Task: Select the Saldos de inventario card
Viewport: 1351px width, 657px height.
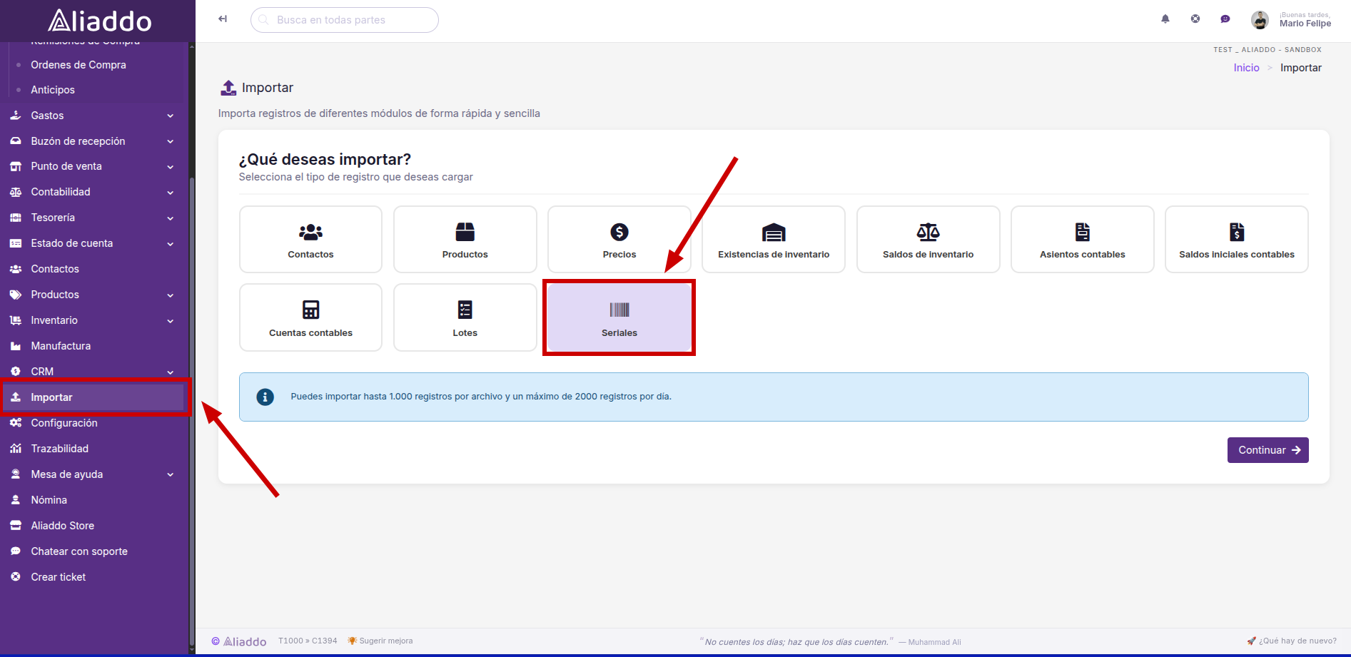Action: (929, 240)
